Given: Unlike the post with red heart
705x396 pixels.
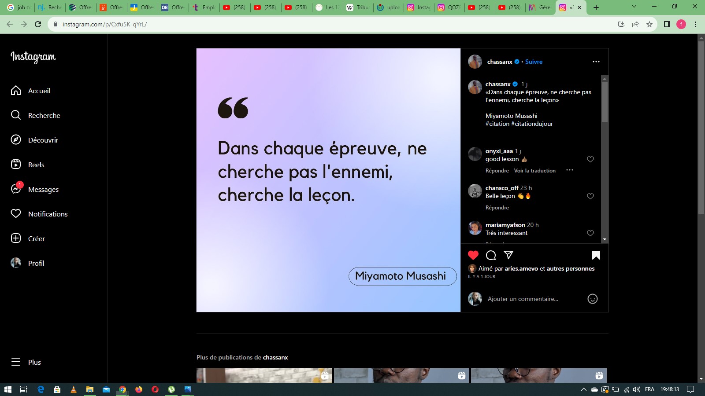Looking at the screenshot, I should tap(473, 255).
